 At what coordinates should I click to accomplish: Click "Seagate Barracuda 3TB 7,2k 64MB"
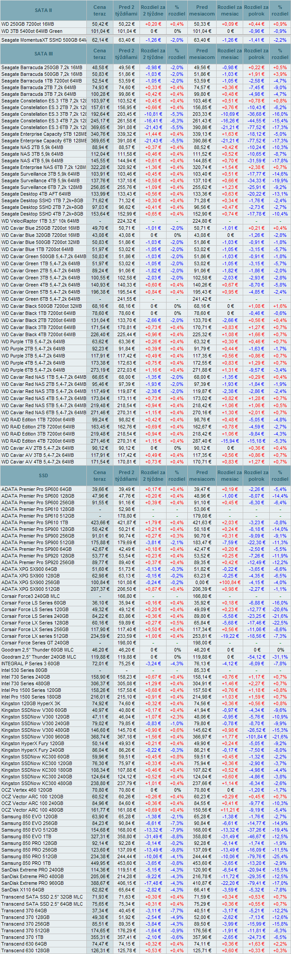39,94
